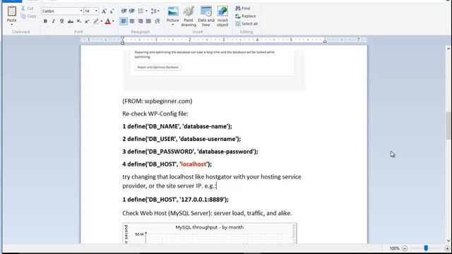Insert Date and time
Image resolution: width=452 pixels, height=254 pixels.
[206, 16]
